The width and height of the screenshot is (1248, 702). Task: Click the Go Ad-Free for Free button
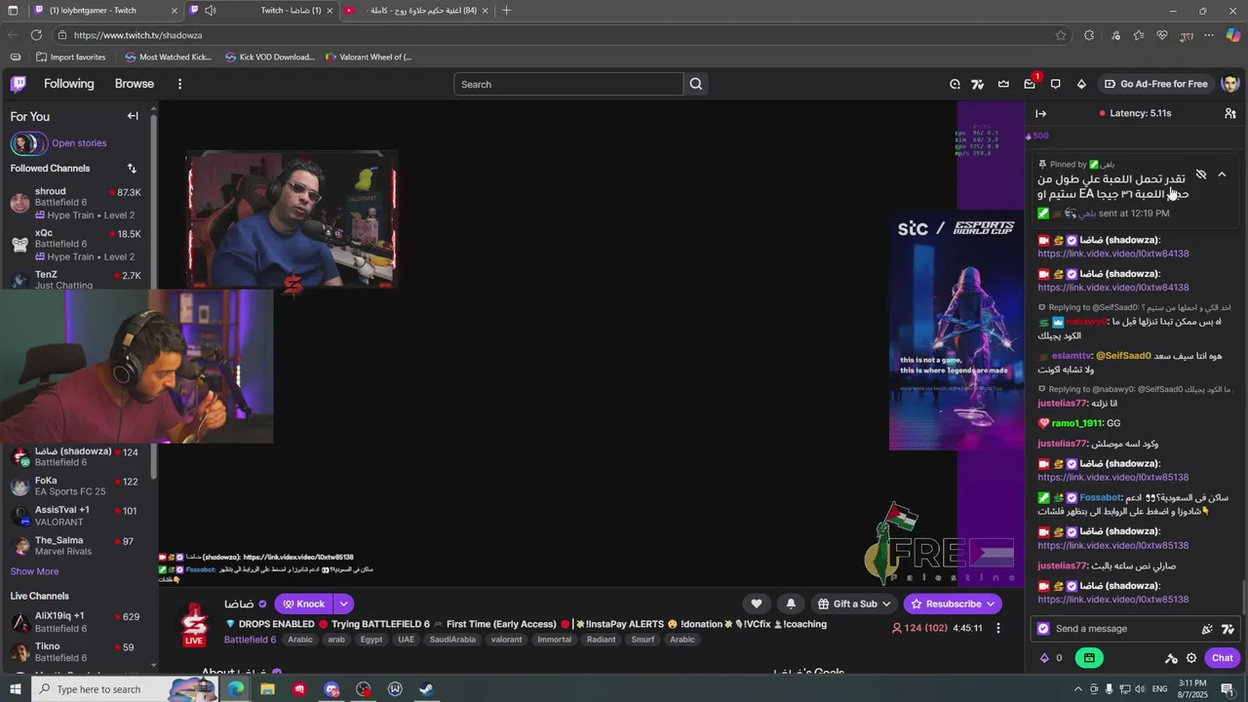point(1156,84)
